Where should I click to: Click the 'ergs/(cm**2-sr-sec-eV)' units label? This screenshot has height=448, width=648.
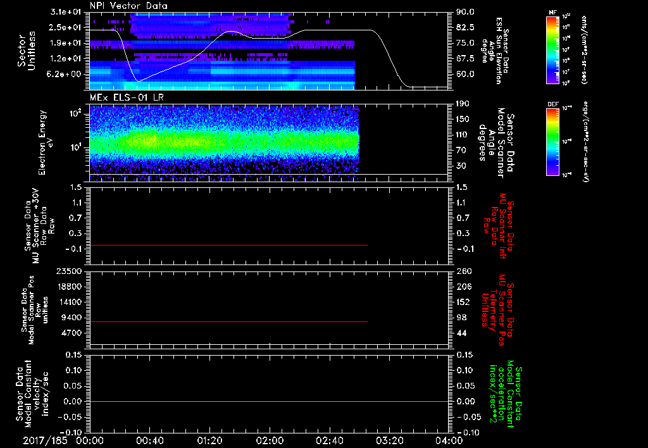585,142
